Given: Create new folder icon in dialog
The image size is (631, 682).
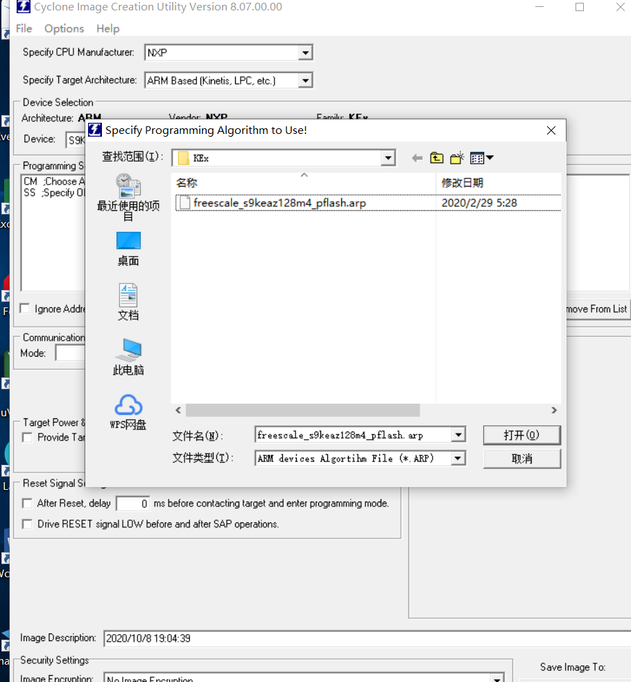Looking at the screenshot, I should click(457, 158).
